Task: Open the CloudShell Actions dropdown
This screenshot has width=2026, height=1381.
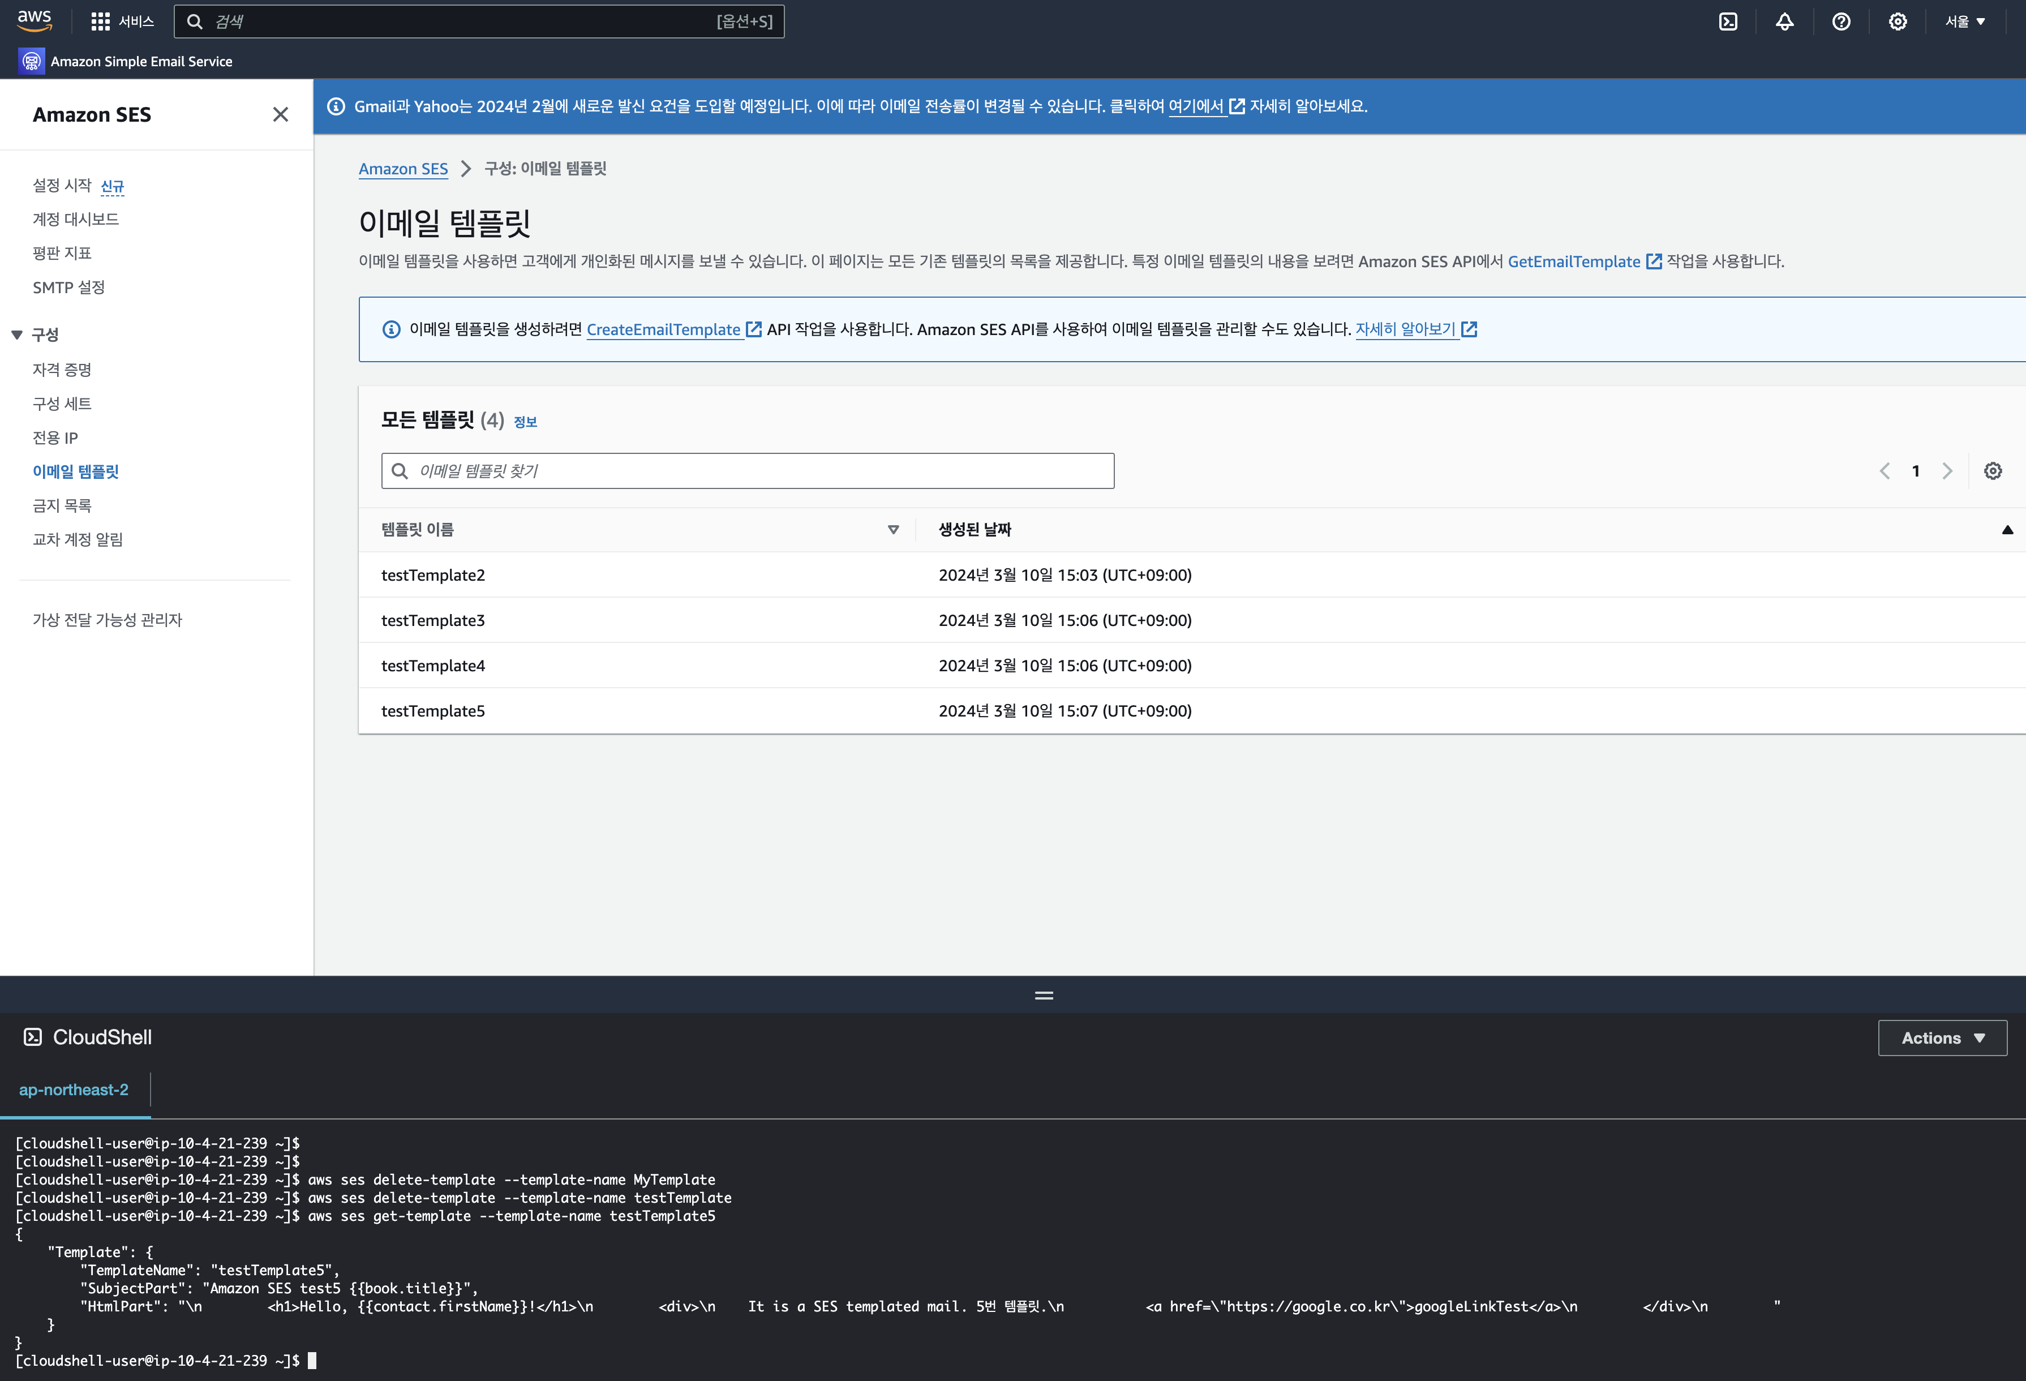Action: 1942,1037
